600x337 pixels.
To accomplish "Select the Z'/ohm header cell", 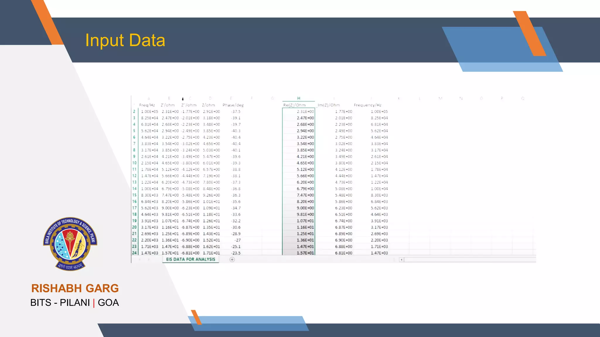I will click(x=168, y=105).
